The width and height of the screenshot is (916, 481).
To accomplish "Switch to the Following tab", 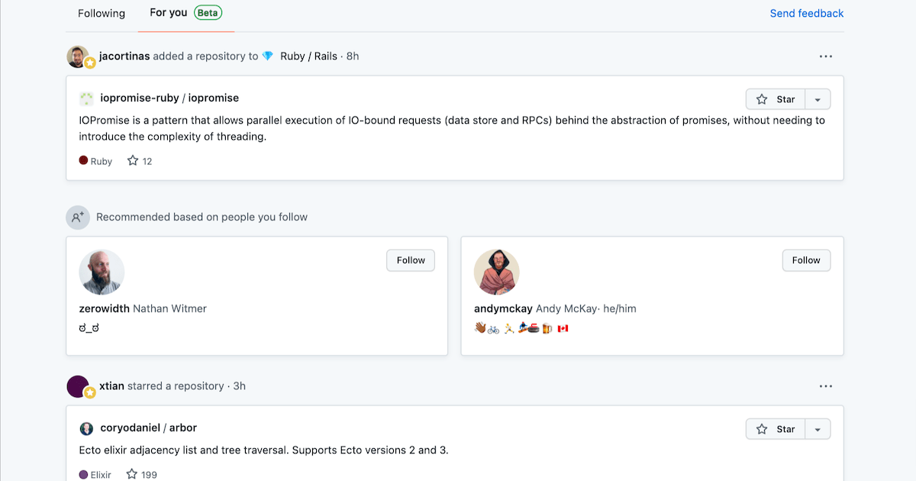I will (x=100, y=13).
